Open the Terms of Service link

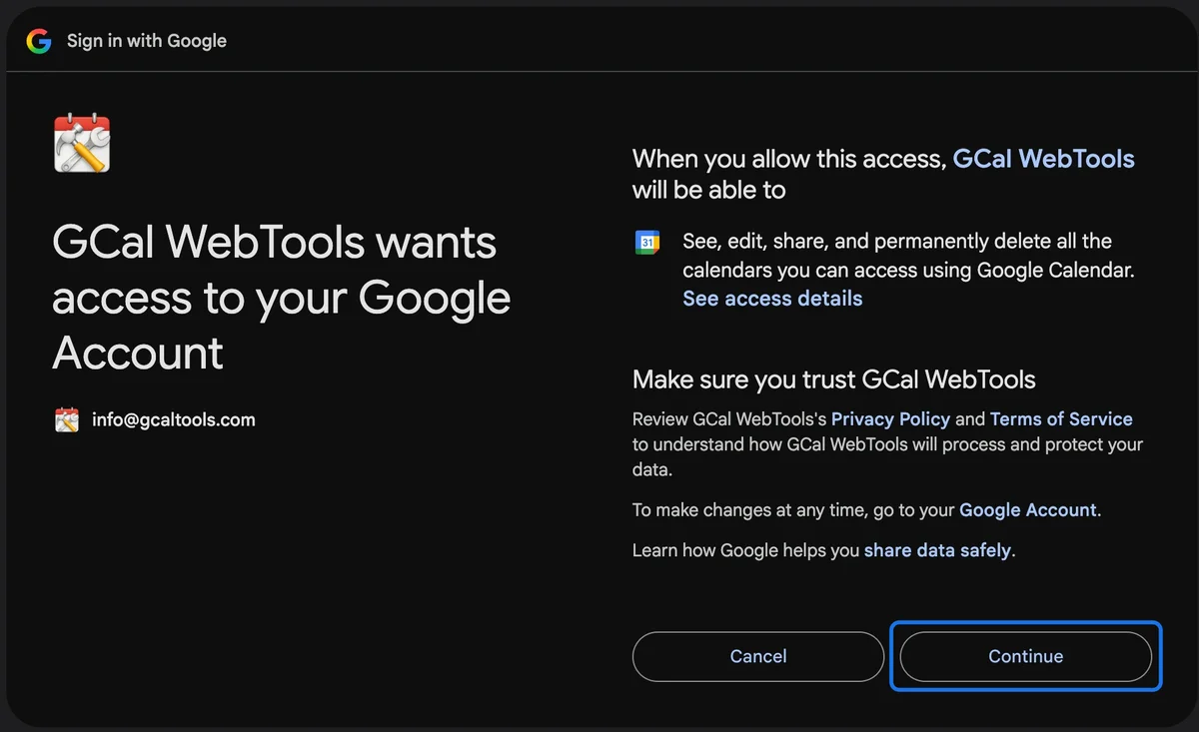point(1061,419)
